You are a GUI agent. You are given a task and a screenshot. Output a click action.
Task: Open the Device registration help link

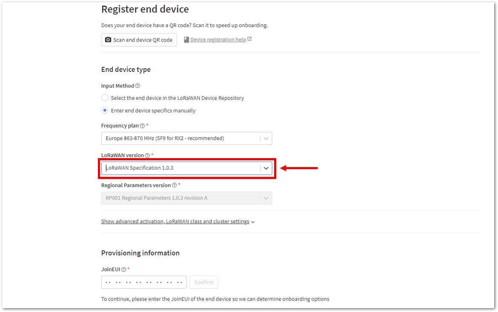click(218, 40)
